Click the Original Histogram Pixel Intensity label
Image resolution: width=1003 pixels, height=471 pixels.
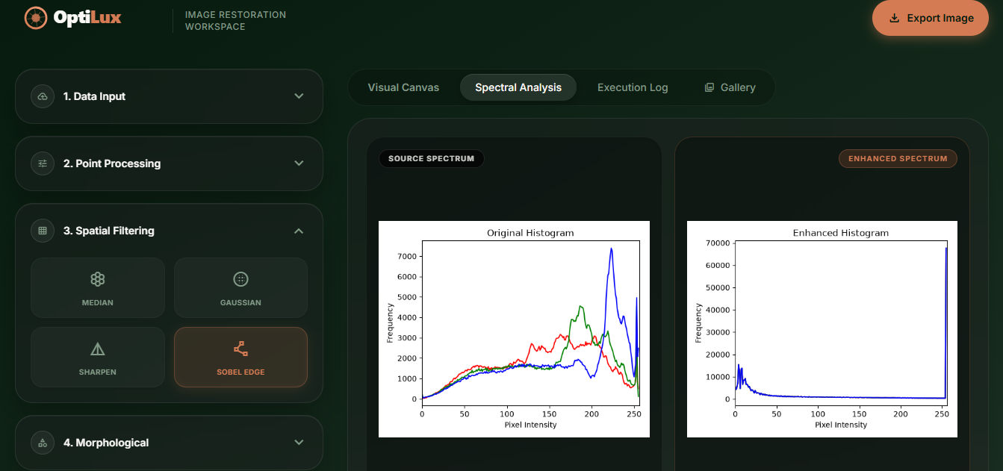tap(530, 425)
